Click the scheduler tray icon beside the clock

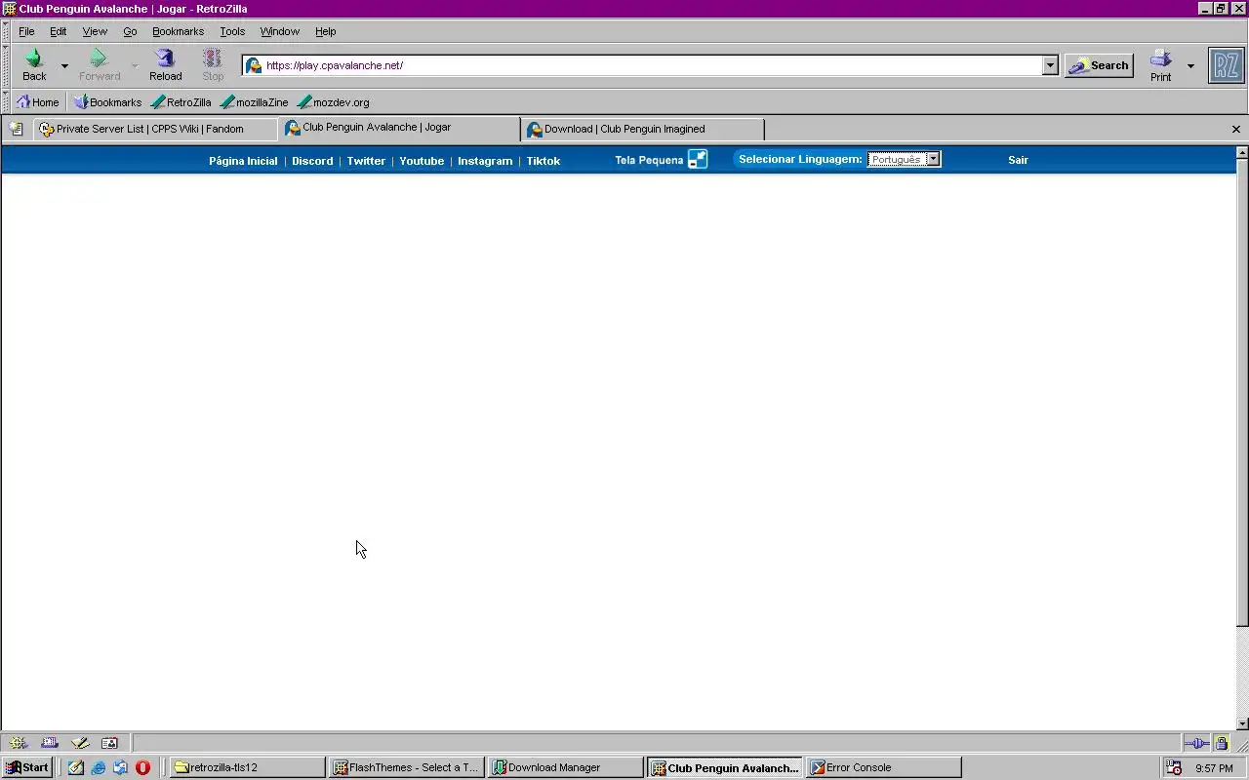coord(1175,767)
